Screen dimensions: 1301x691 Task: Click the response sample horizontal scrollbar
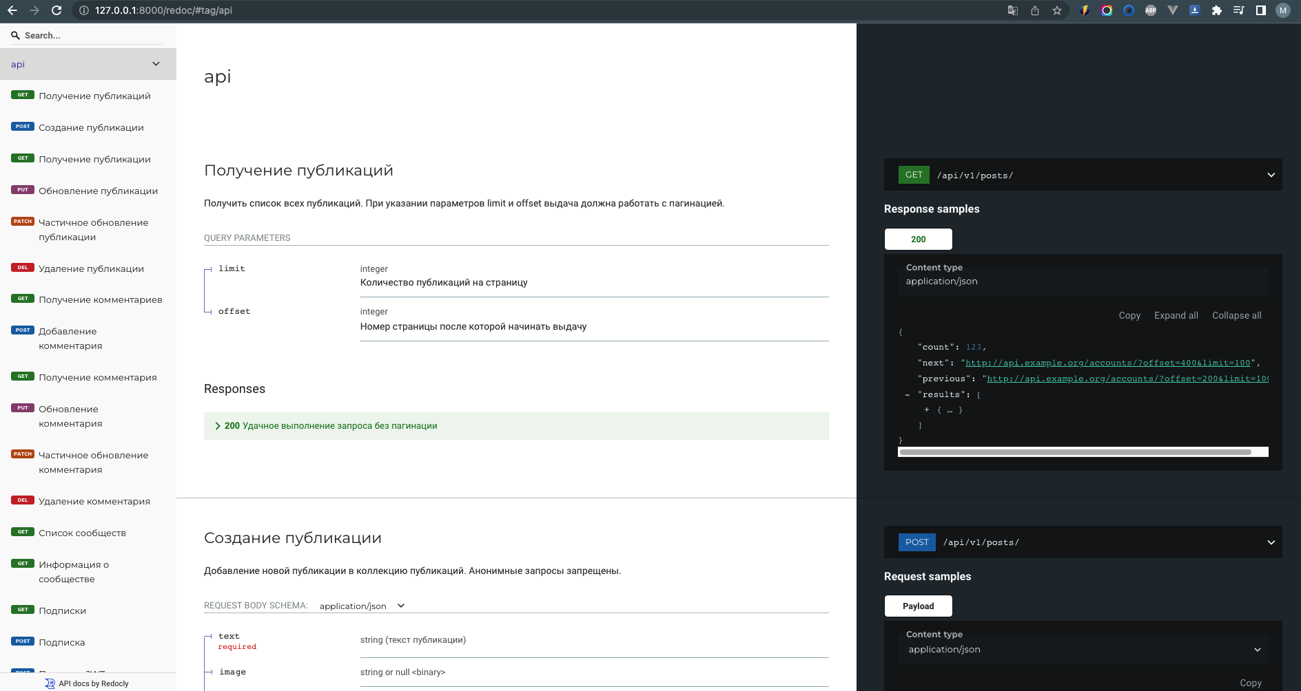pos(1075,452)
